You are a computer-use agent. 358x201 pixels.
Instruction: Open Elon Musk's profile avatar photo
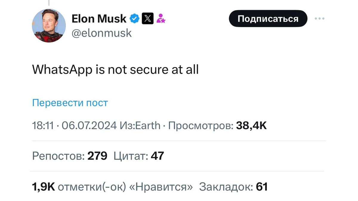(x=49, y=26)
